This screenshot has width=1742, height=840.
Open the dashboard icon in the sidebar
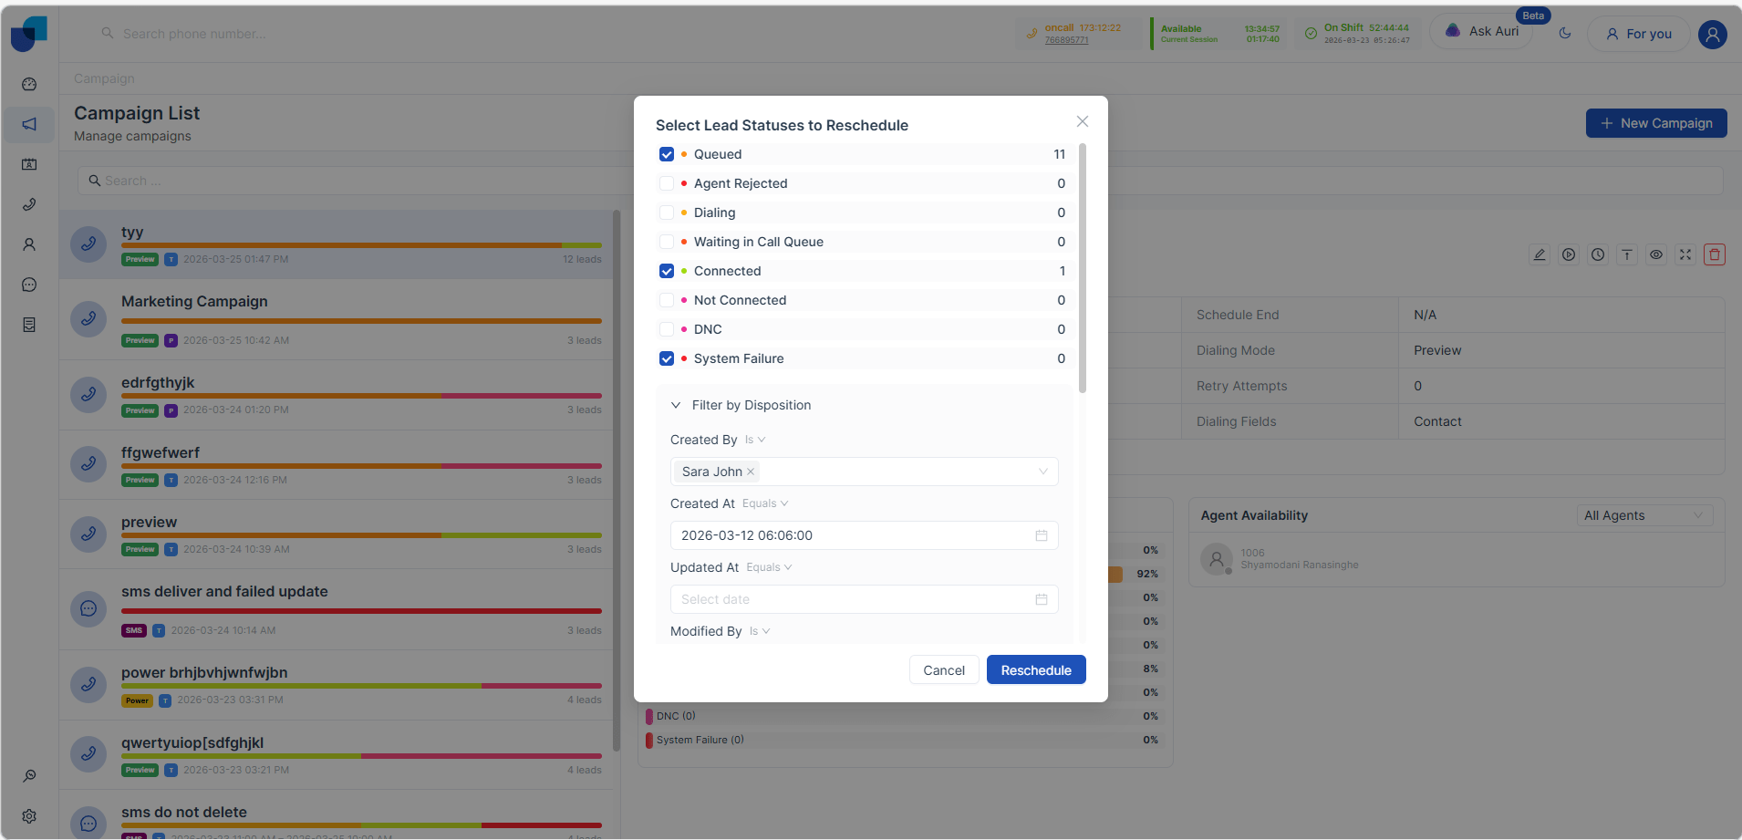click(x=29, y=84)
